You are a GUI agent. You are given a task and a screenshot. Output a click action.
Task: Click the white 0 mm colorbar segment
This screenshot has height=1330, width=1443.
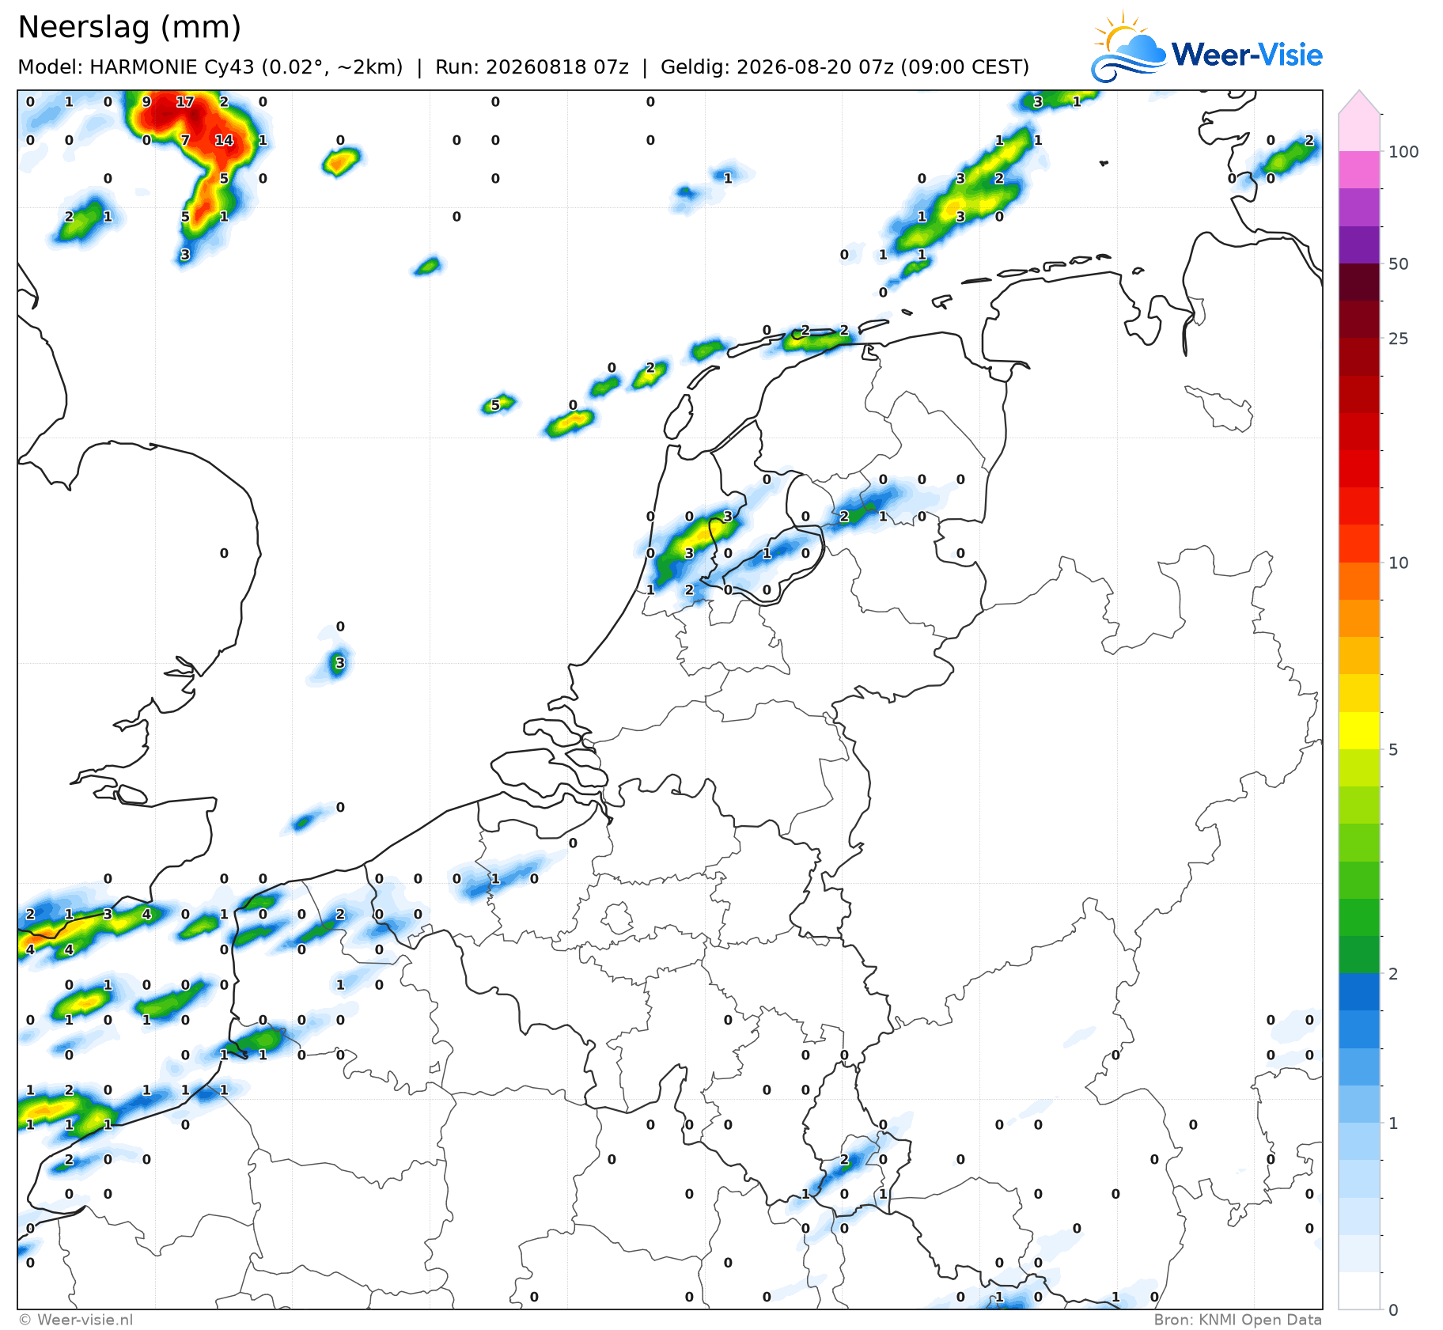1359,1290
